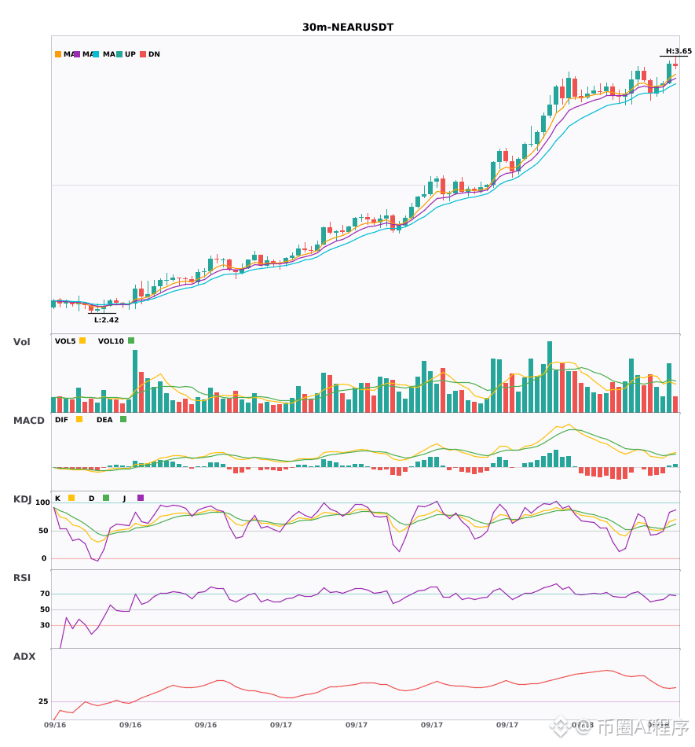Select the RSI panel label

[22, 578]
